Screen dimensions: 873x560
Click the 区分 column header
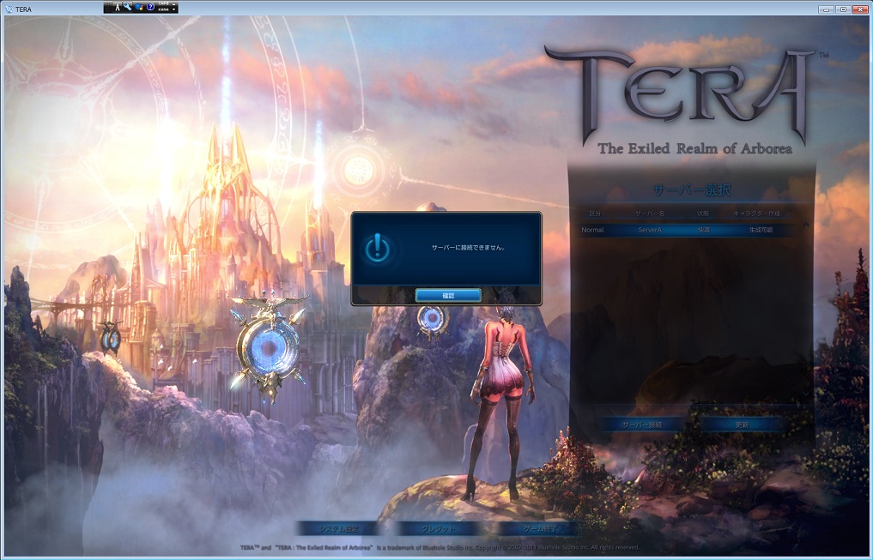[595, 214]
